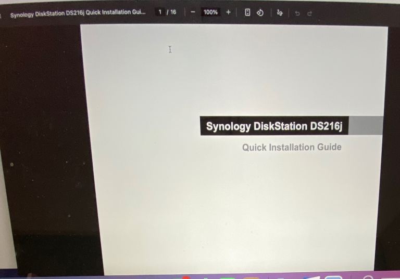
Task: Undo the last annotation
Action: (x=297, y=13)
